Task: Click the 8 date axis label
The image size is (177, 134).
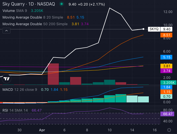Action: coord(87,130)
